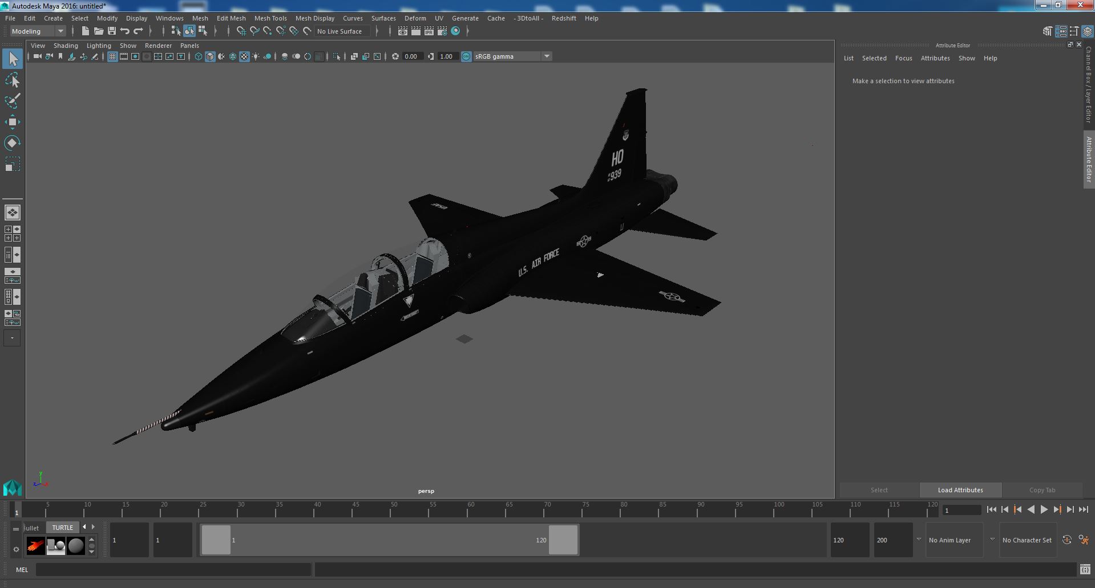Select the Lasso tool in the toolbox
1095x588 pixels.
(x=13, y=80)
